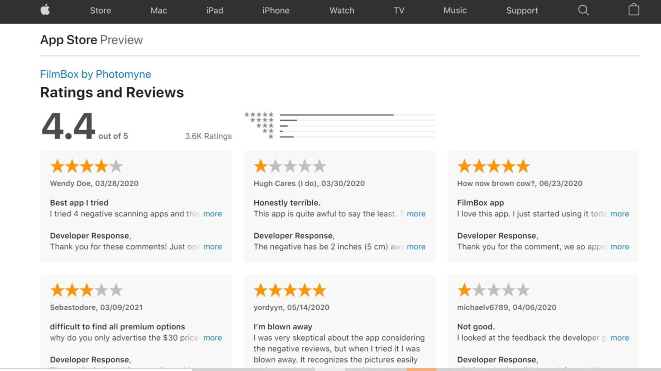Click Wendy Doe's four-star rating
The image size is (661, 371).
tap(86, 166)
